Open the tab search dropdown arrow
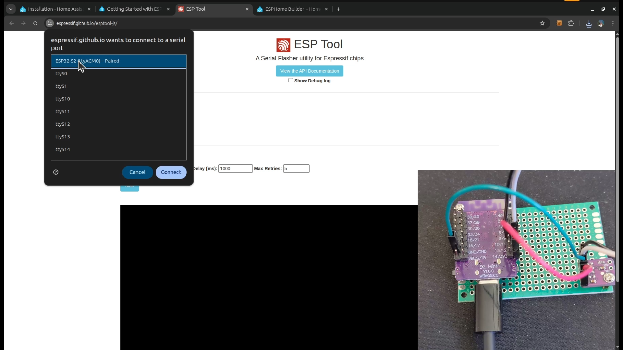Image resolution: width=623 pixels, height=350 pixels. (11, 9)
